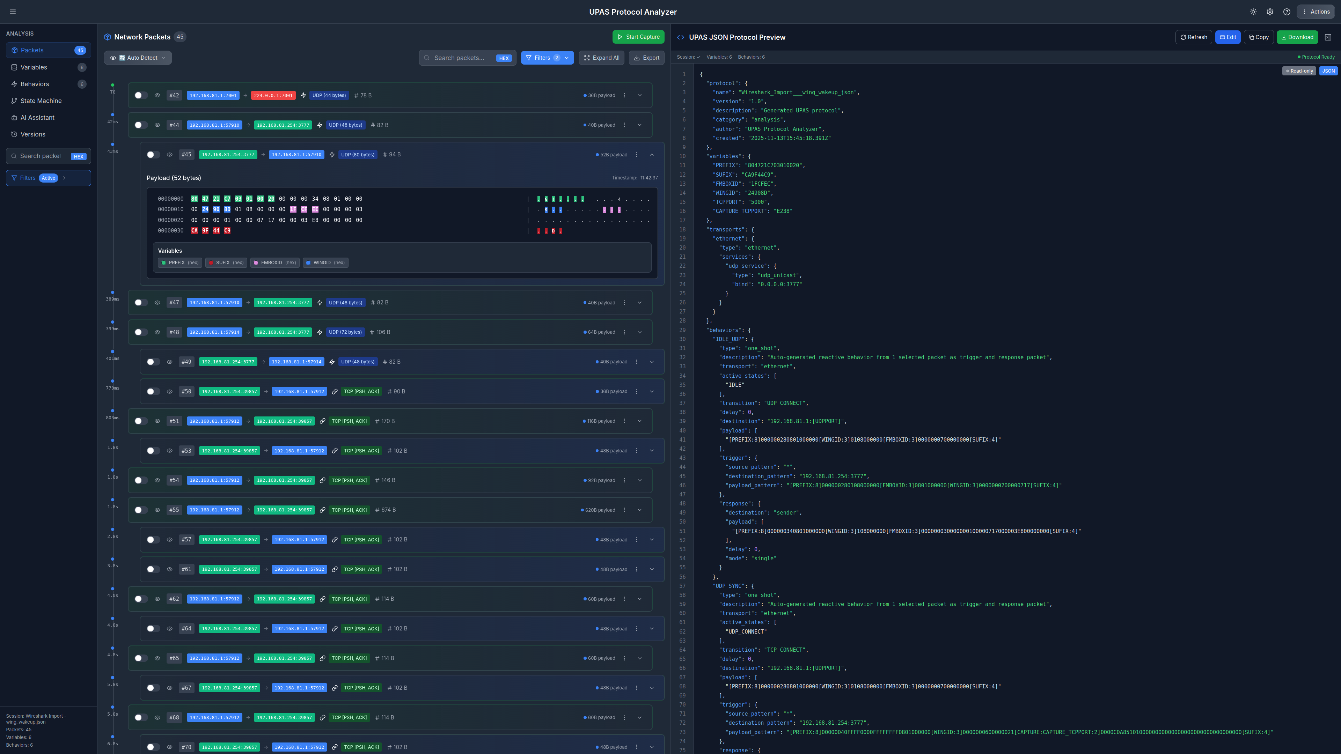Toggle light theme sun icon
The width and height of the screenshot is (1341, 754).
(x=1253, y=12)
